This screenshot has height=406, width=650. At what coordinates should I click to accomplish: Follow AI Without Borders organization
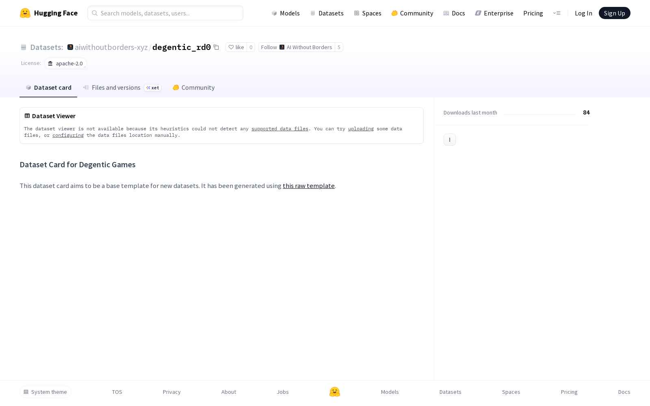[297, 47]
